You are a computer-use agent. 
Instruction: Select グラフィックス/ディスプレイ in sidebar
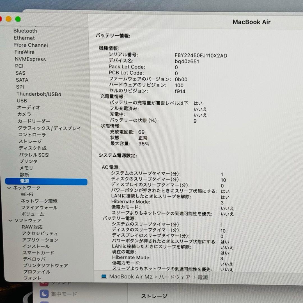click(x=49, y=128)
